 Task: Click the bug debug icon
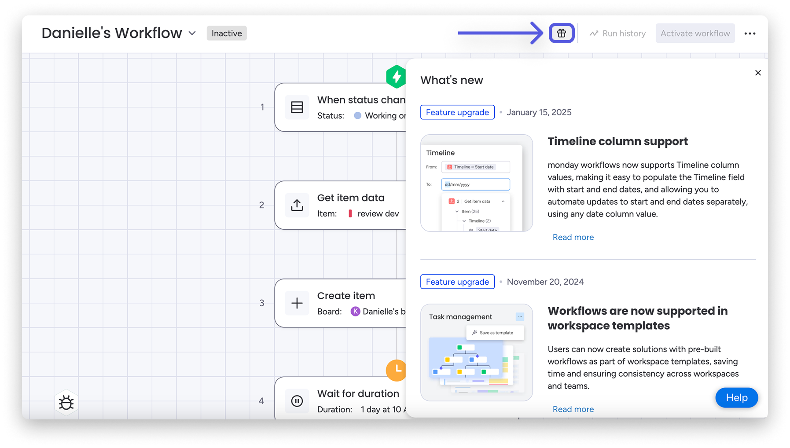pos(66,402)
